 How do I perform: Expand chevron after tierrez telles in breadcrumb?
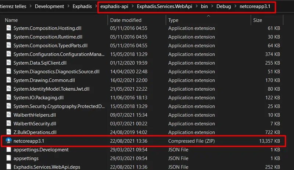(x=31, y=6)
